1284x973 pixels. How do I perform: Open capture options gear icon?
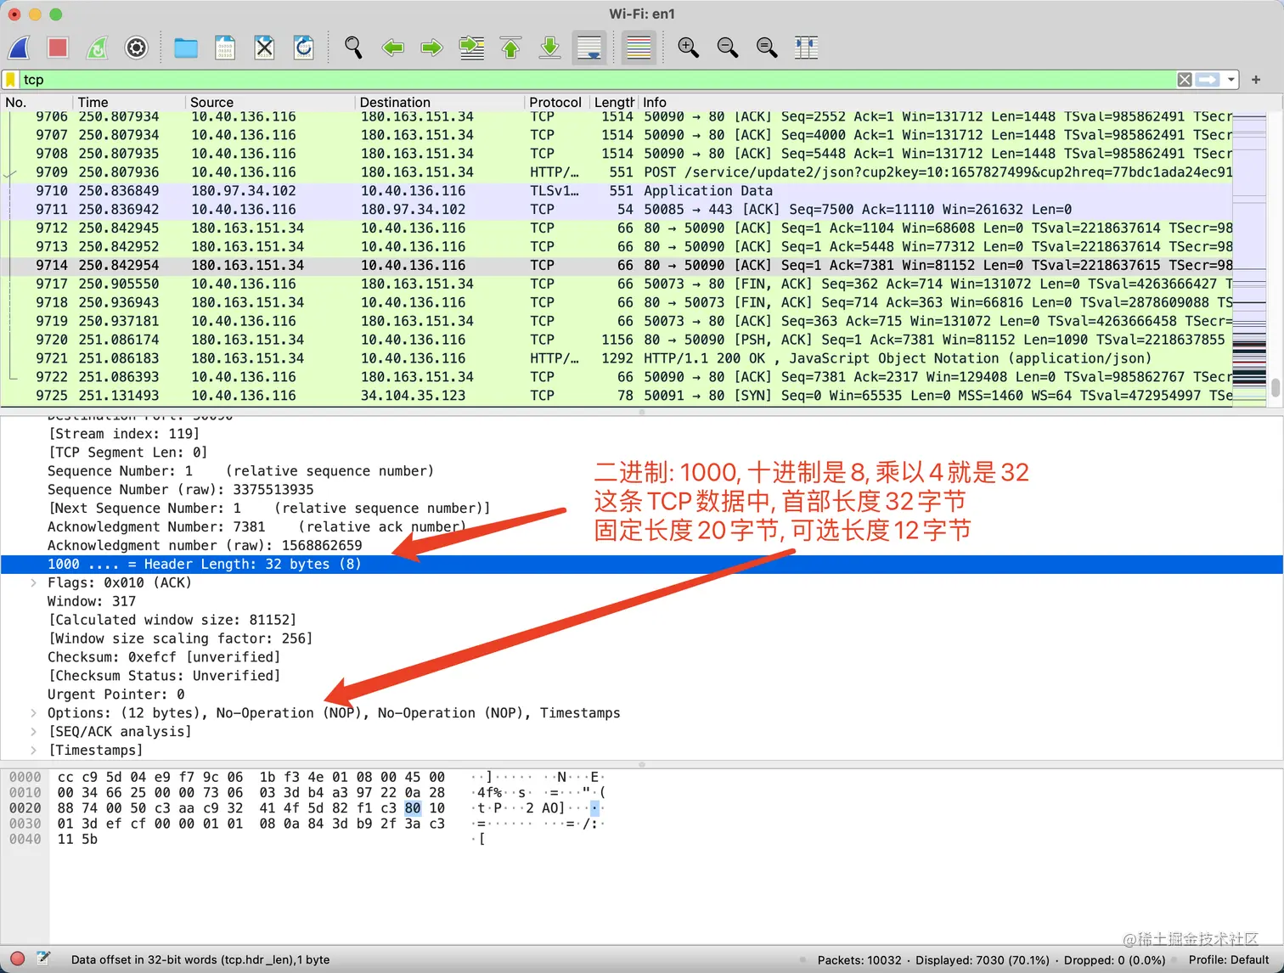pyautogui.click(x=137, y=48)
